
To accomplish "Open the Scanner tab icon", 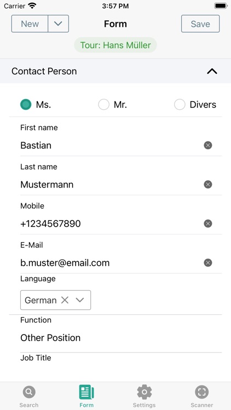I will tap(201, 392).
